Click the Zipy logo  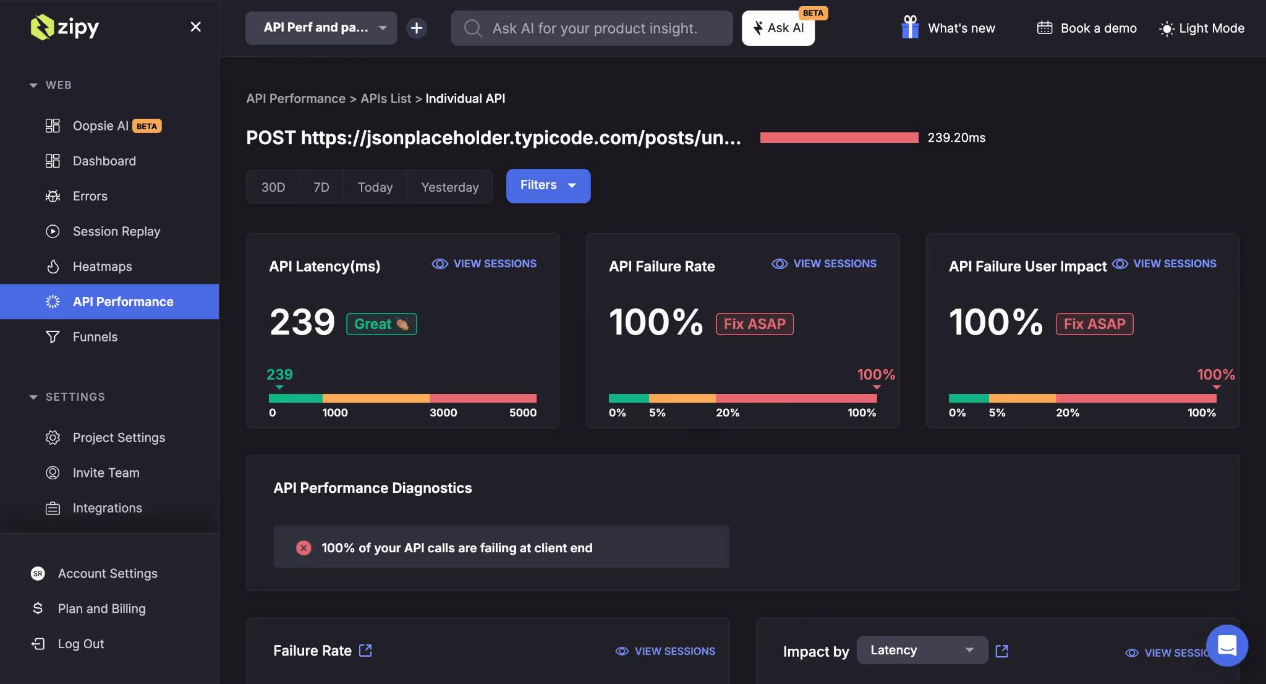point(64,27)
